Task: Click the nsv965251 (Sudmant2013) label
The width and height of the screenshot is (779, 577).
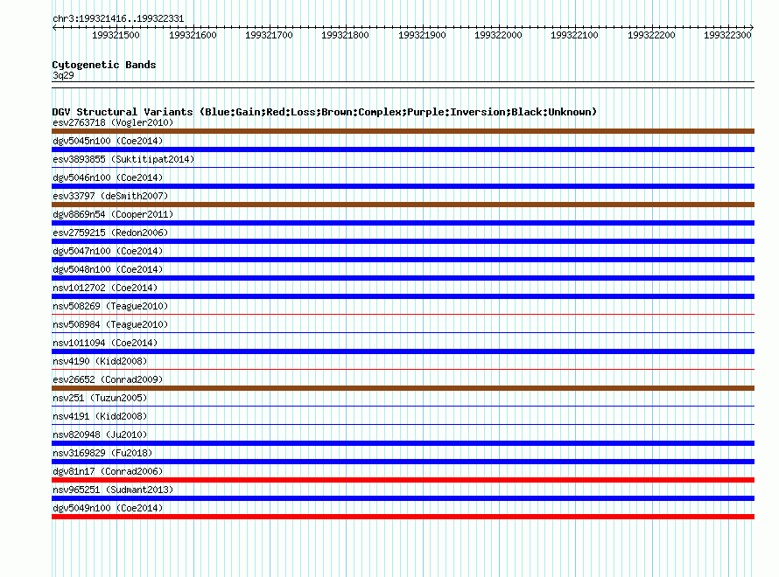Action: 113,490
